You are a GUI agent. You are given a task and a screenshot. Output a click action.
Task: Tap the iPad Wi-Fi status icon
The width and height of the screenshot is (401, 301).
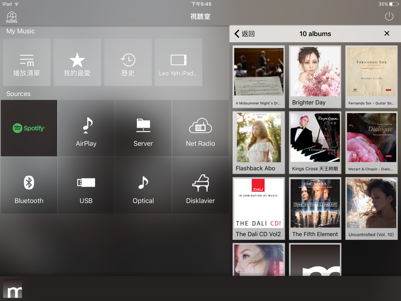pos(17,4)
